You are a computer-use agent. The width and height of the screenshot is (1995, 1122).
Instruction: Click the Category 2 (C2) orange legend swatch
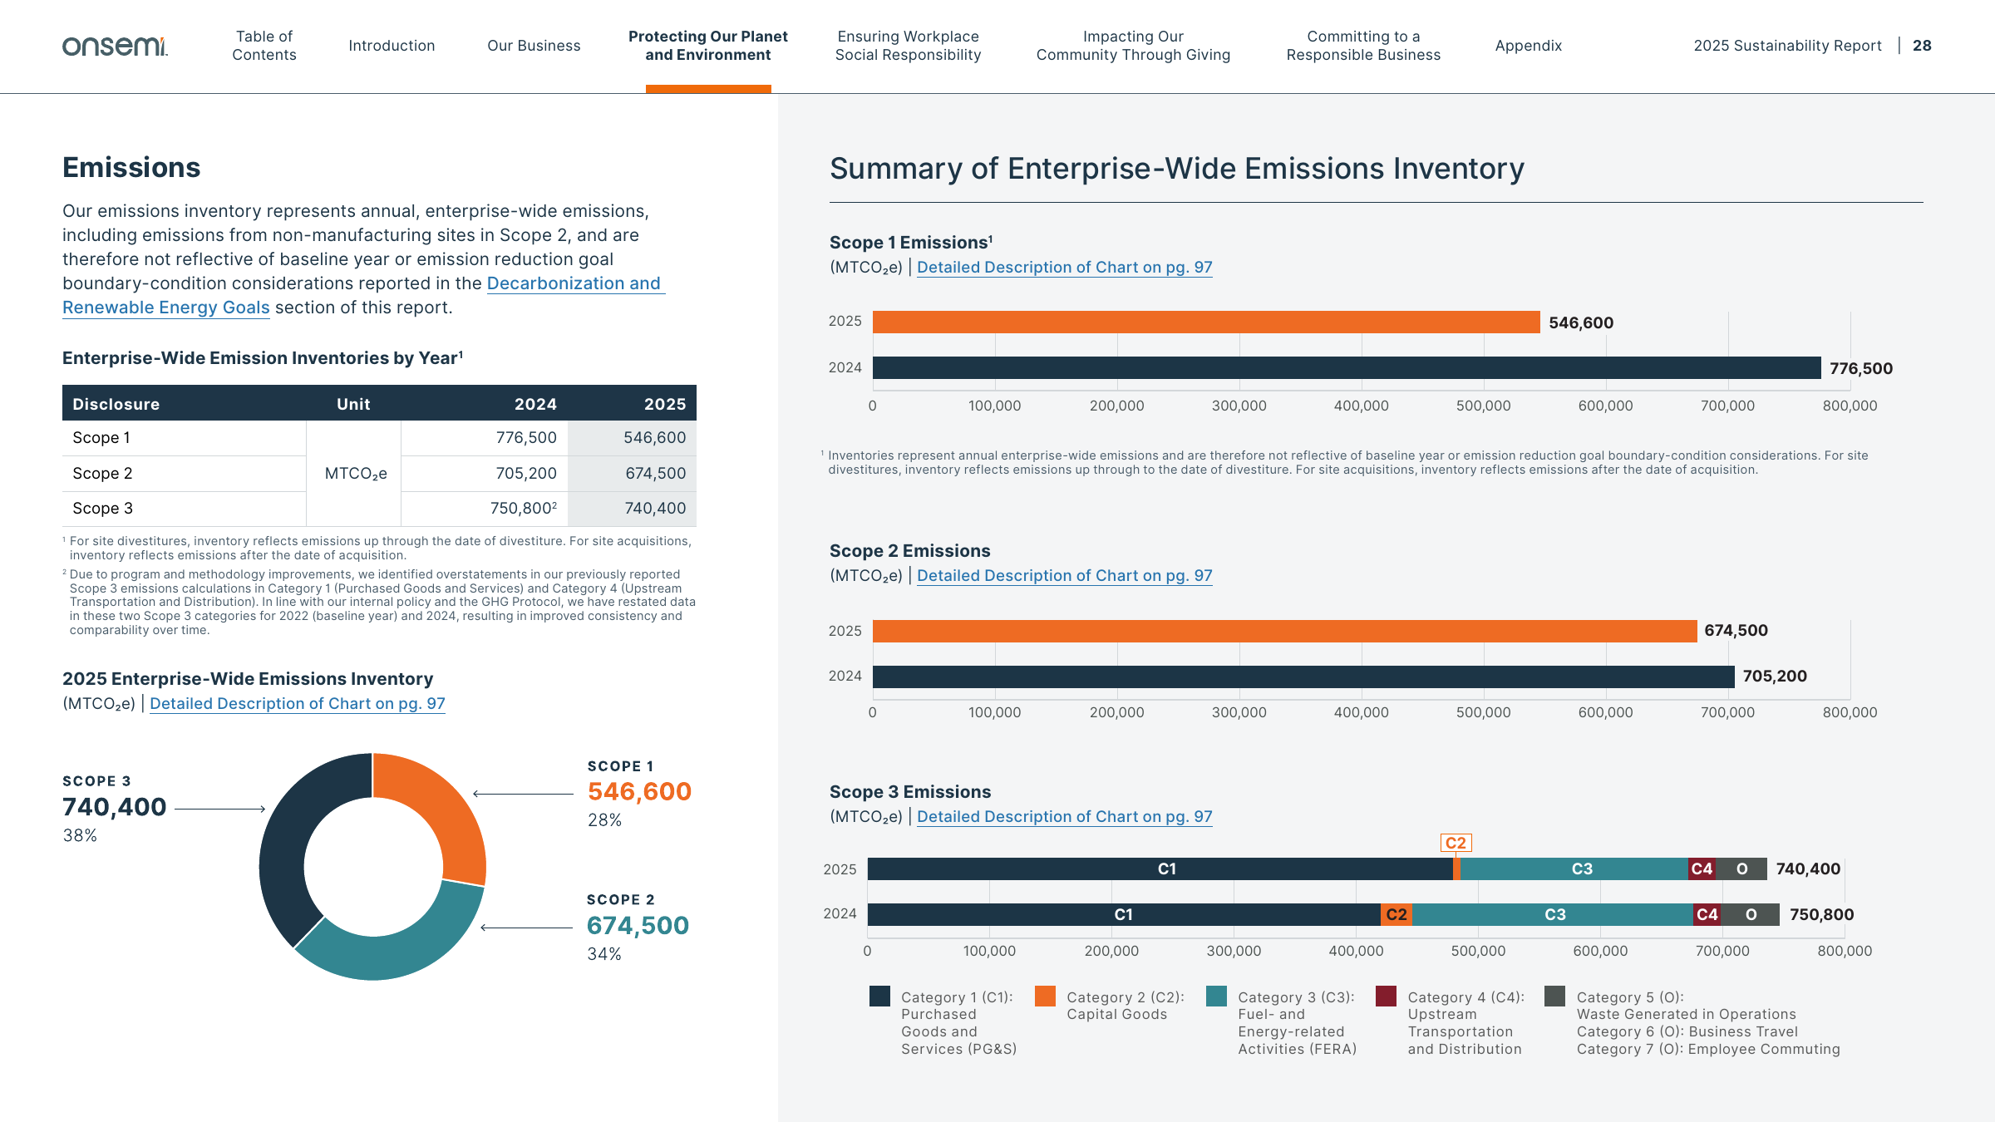1045,996
